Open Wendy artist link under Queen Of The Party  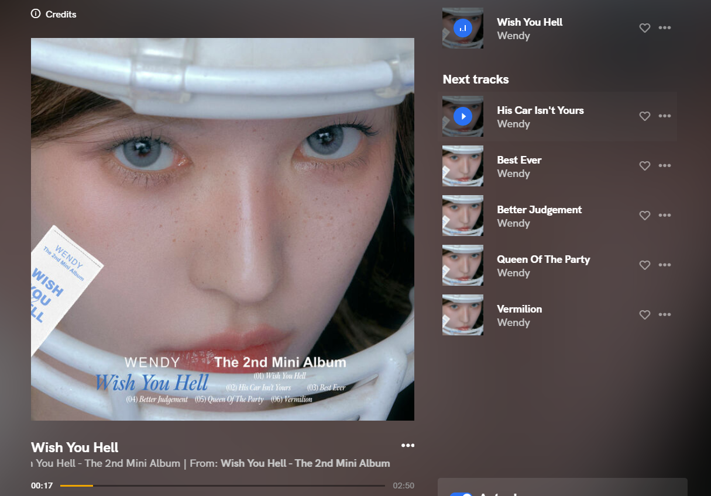click(513, 273)
